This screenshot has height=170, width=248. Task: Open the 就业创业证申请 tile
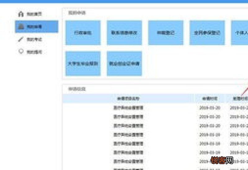click(x=124, y=64)
